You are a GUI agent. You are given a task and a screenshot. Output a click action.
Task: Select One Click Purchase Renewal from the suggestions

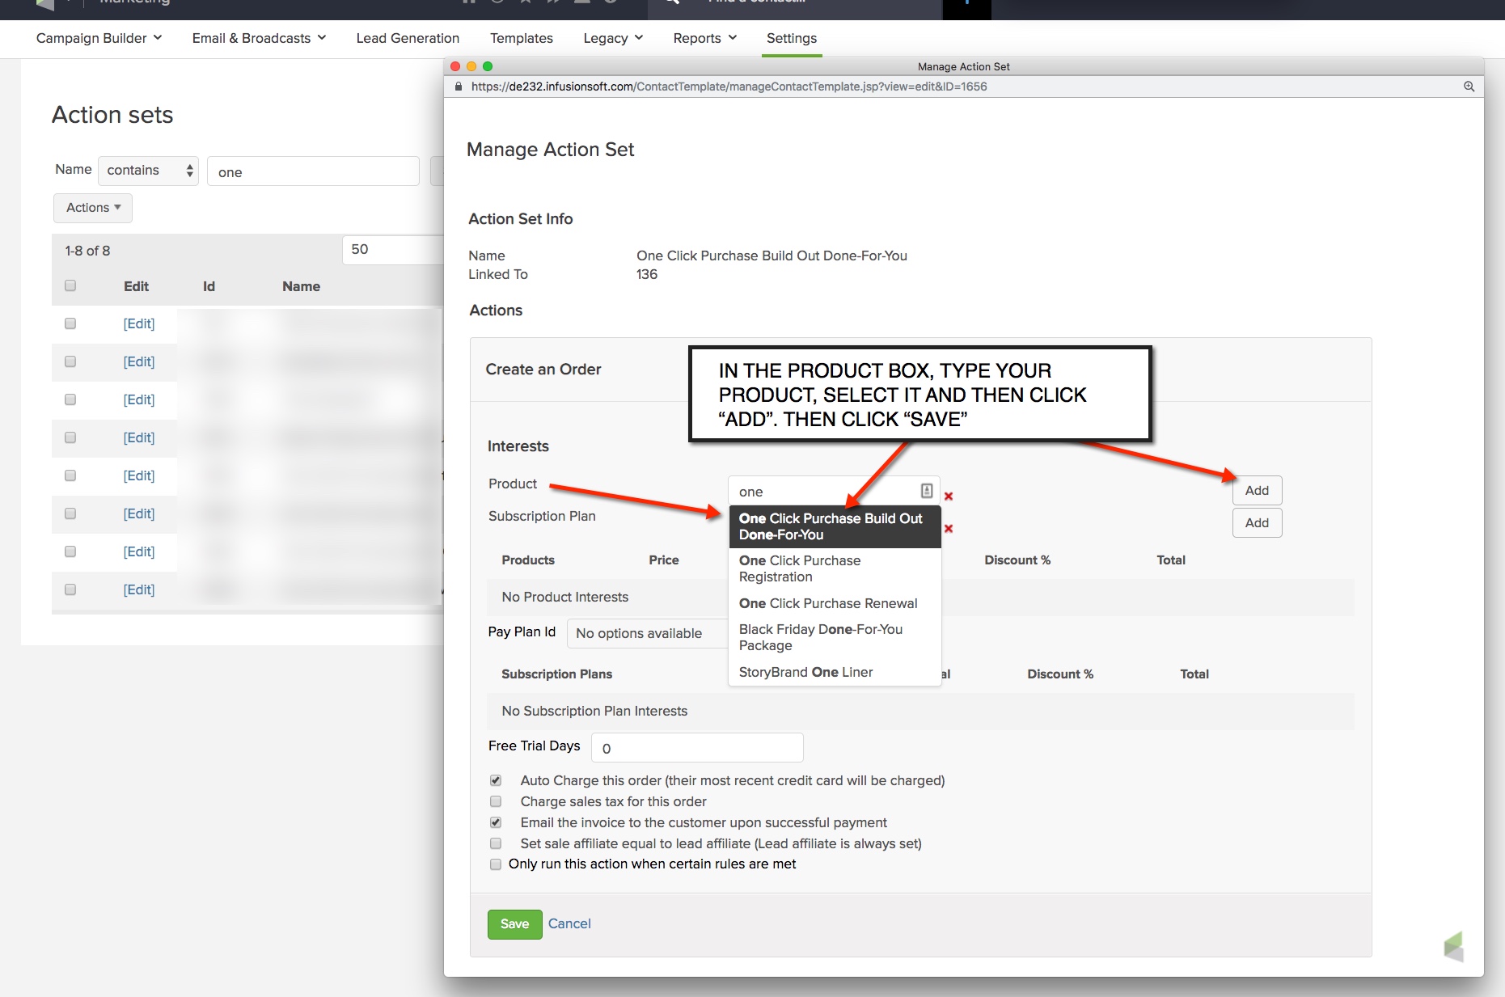(x=827, y=603)
